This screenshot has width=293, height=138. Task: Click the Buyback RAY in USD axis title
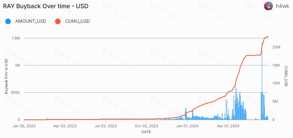coord(6,77)
